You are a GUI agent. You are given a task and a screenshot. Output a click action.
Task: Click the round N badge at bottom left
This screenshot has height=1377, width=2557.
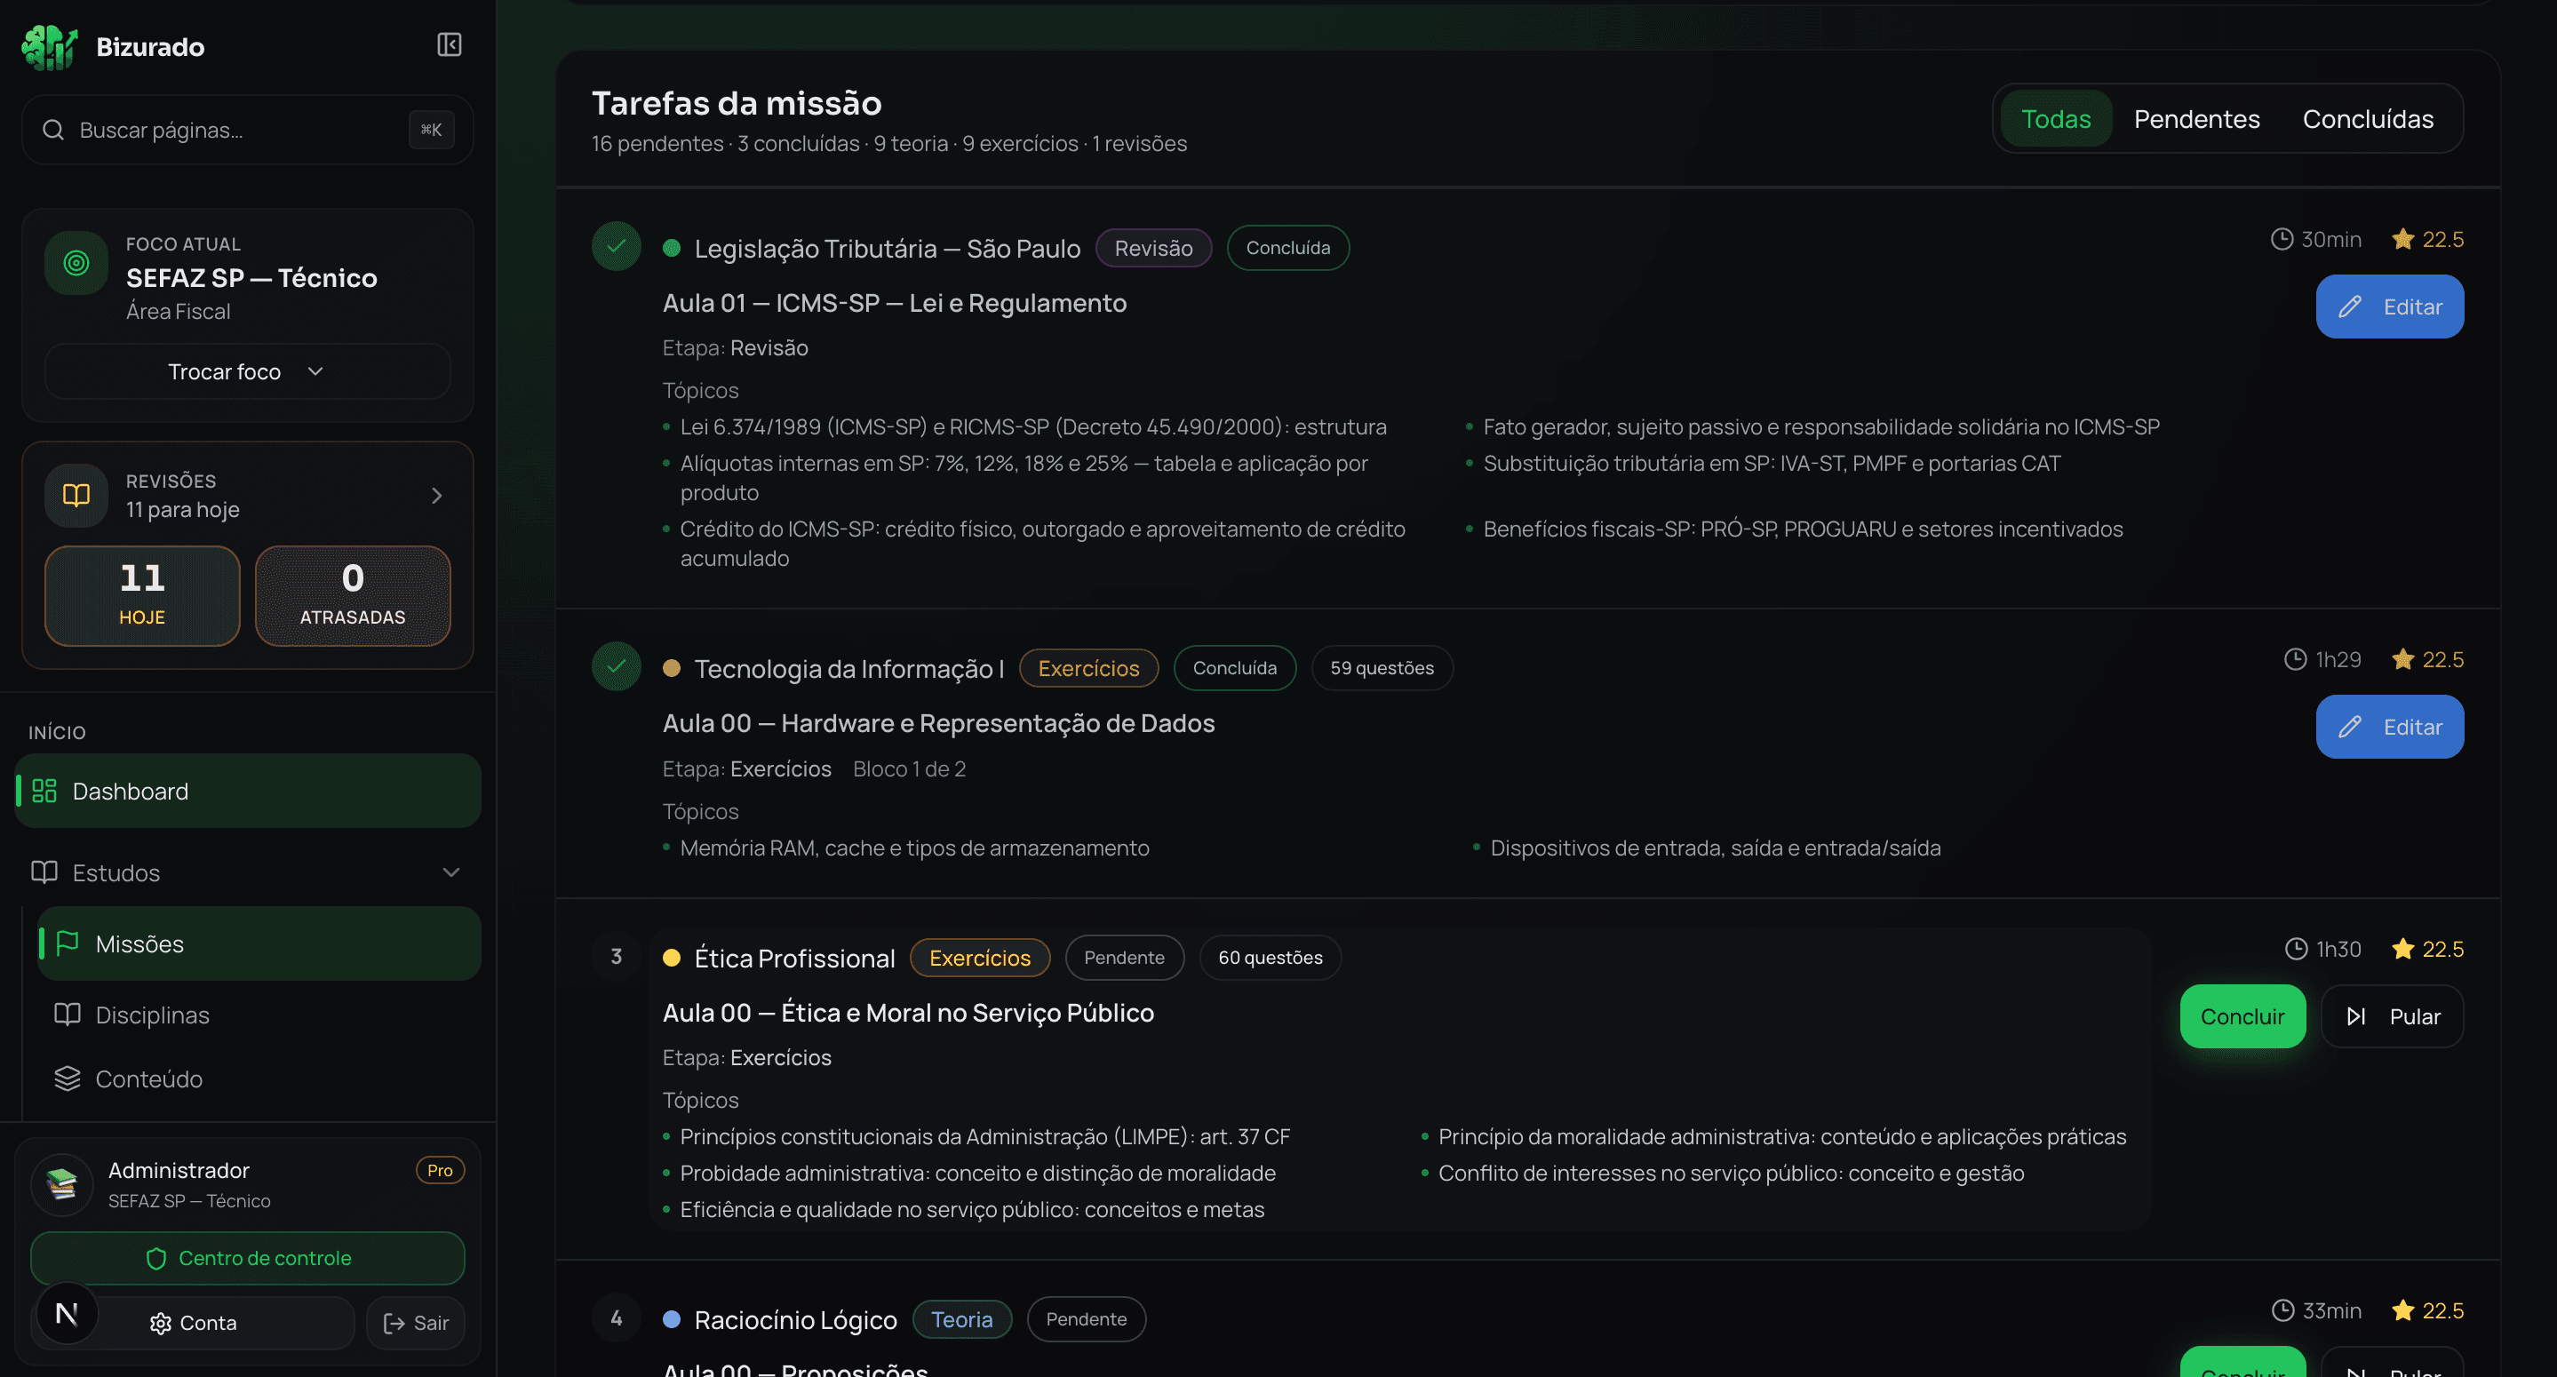click(x=67, y=1315)
